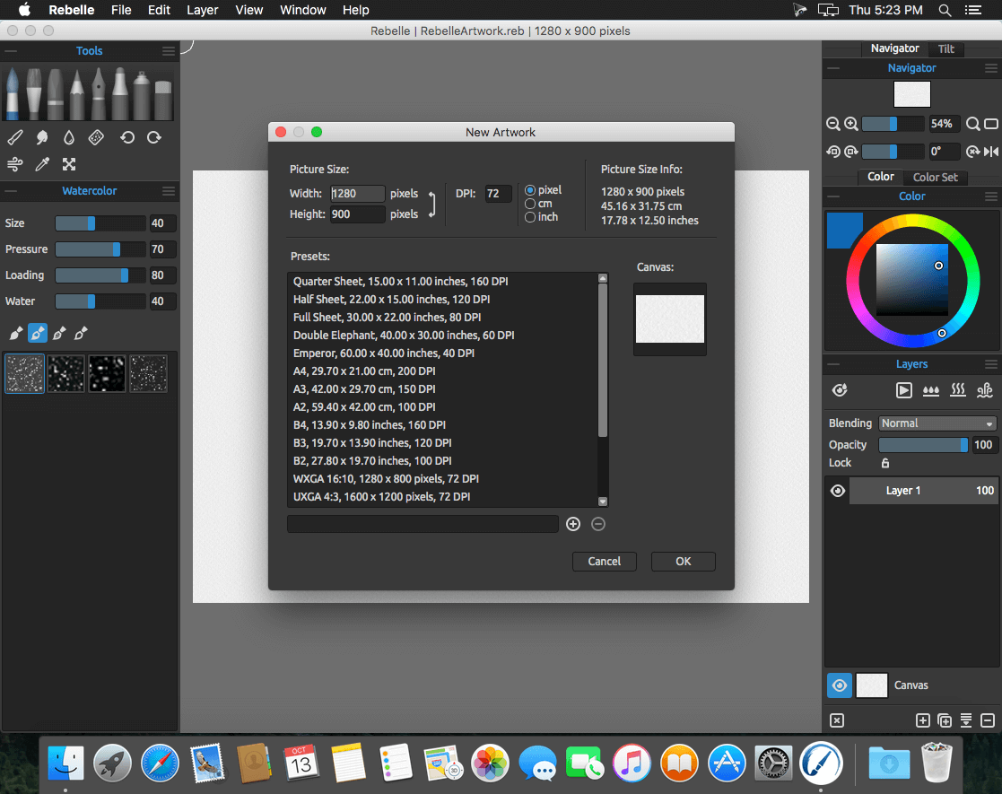Collapse the Tools panel
1002x794 pixels.
click(11, 51)
